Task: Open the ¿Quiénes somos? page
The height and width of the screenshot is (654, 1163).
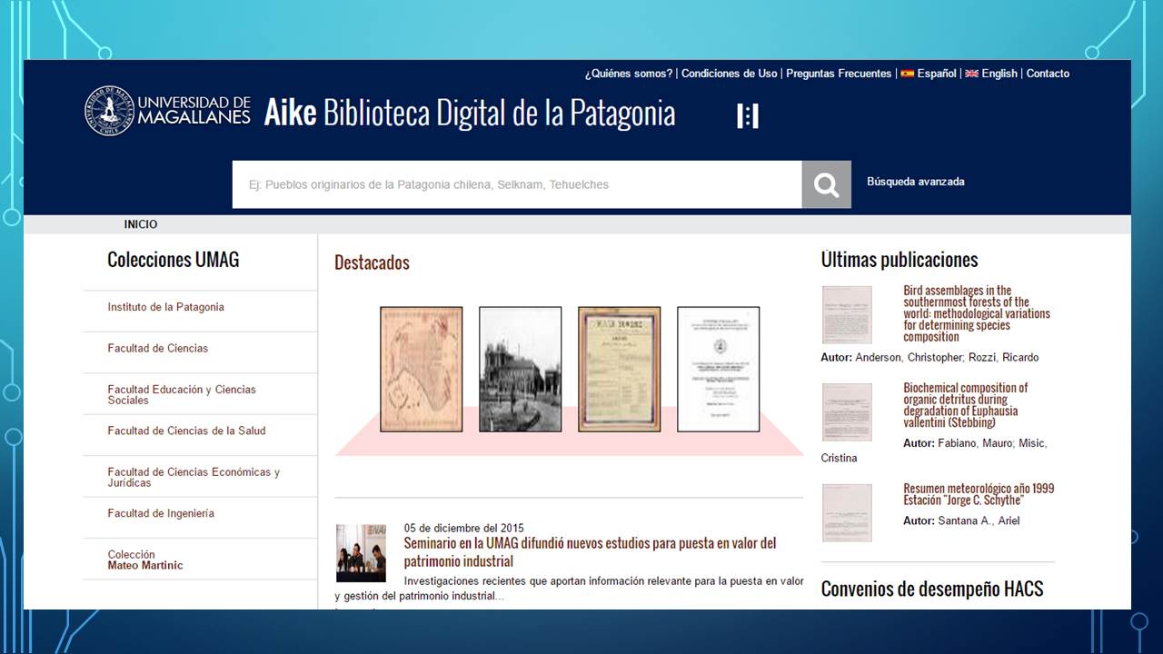Action: (x=629, y=74)
